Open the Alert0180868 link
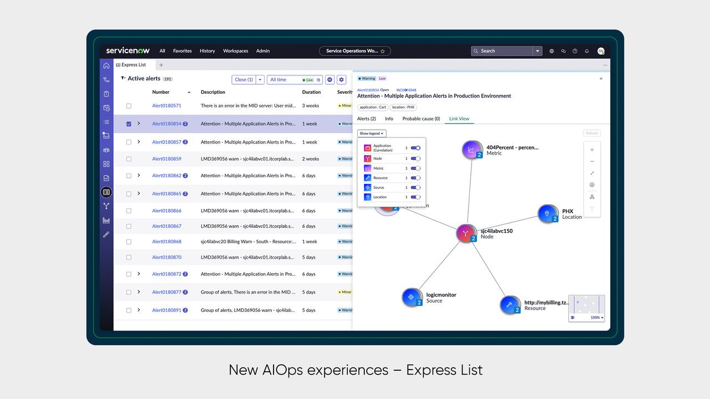Viewport: 710px width, 399px height. pyautogui.click(x=166, y=242)
